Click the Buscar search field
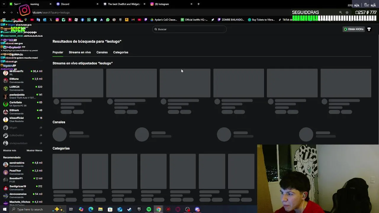This screenshot has height=213, width=379. (x=189, y=29)
